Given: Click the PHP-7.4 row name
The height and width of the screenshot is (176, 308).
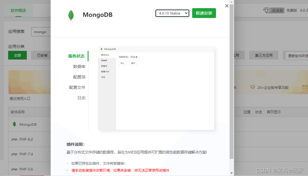Looking at the screenshot, I should click(x=26, y=154).
